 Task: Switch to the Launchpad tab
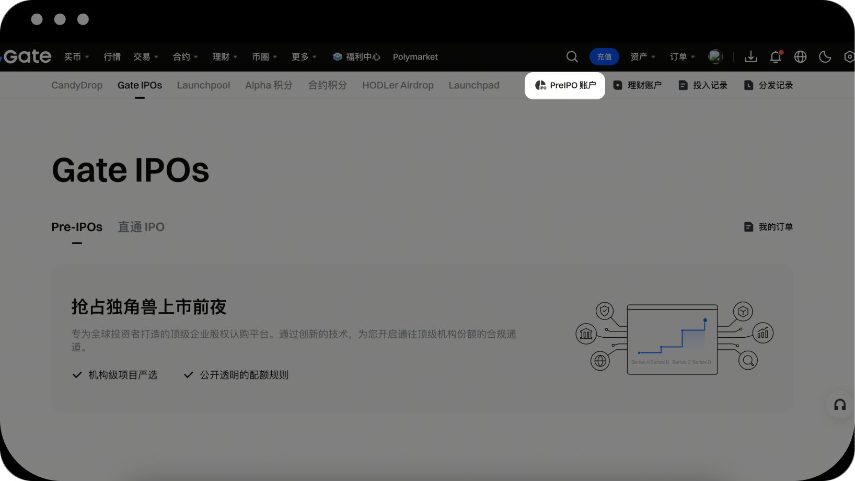[x=474, y=85]
